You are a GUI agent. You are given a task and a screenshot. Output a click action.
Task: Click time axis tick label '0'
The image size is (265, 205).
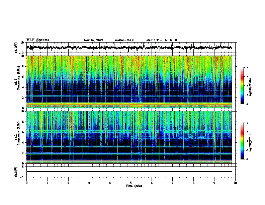click(26, 183)
